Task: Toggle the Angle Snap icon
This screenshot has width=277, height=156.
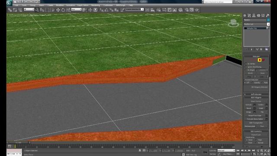Action: click(106, 10)
